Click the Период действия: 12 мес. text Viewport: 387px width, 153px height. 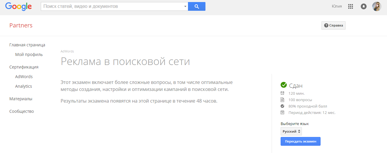(x=312, y=113)
